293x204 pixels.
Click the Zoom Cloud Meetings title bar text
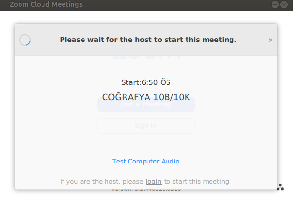(x=46, y=5)
